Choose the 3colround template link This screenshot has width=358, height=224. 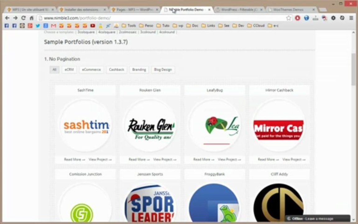click(148, 32)
